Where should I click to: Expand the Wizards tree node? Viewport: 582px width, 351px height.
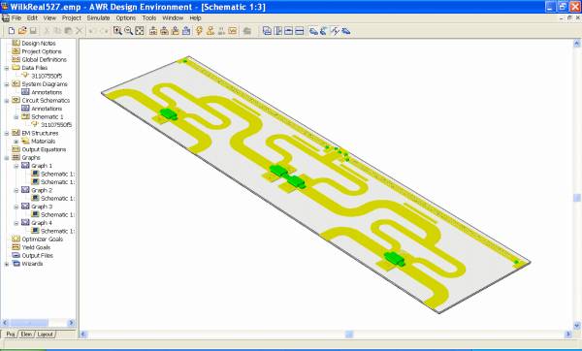7,264
